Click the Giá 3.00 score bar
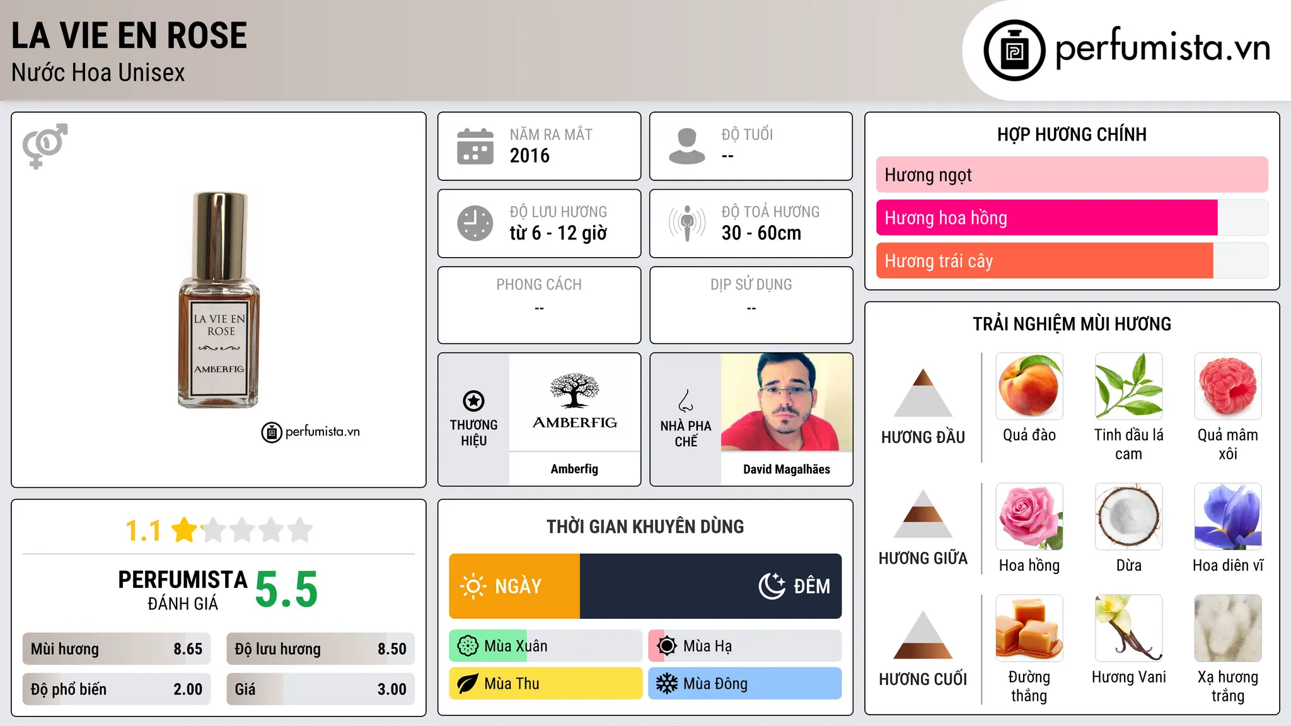 [320, 689]
